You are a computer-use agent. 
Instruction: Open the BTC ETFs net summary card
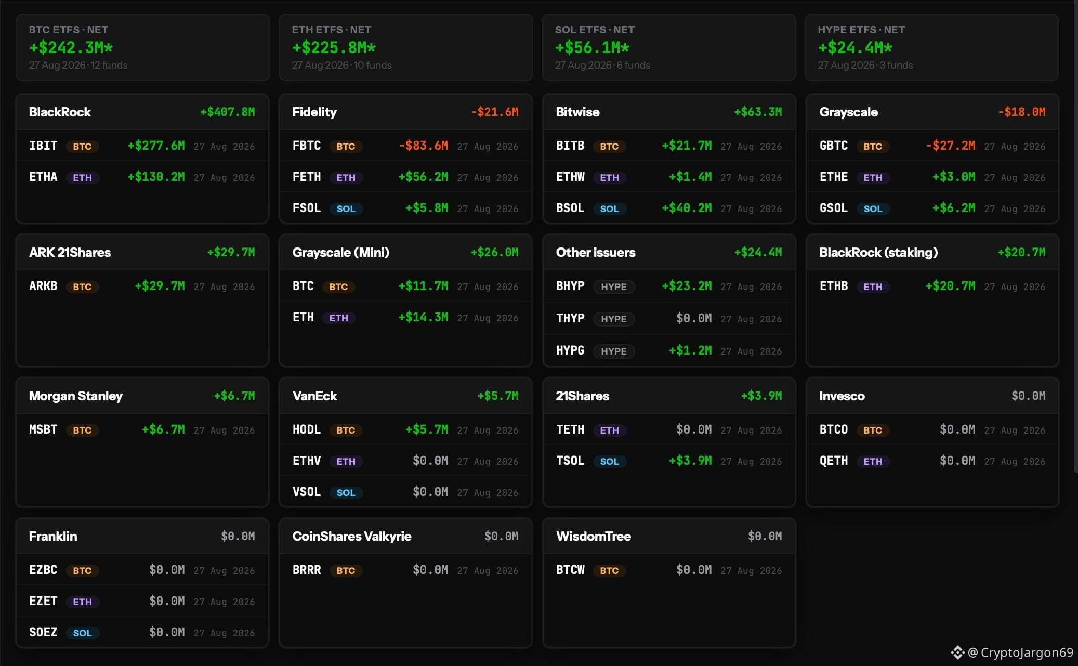click(x=142, y=47)
